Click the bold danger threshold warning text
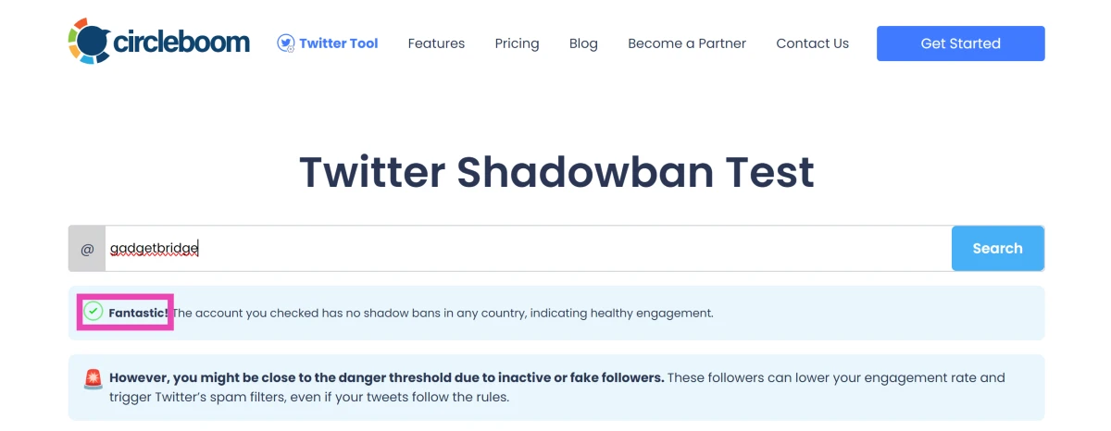Image resolution: width=1111 pixels, height=431 pixels. pyautogui.click(x=386, y=377)
